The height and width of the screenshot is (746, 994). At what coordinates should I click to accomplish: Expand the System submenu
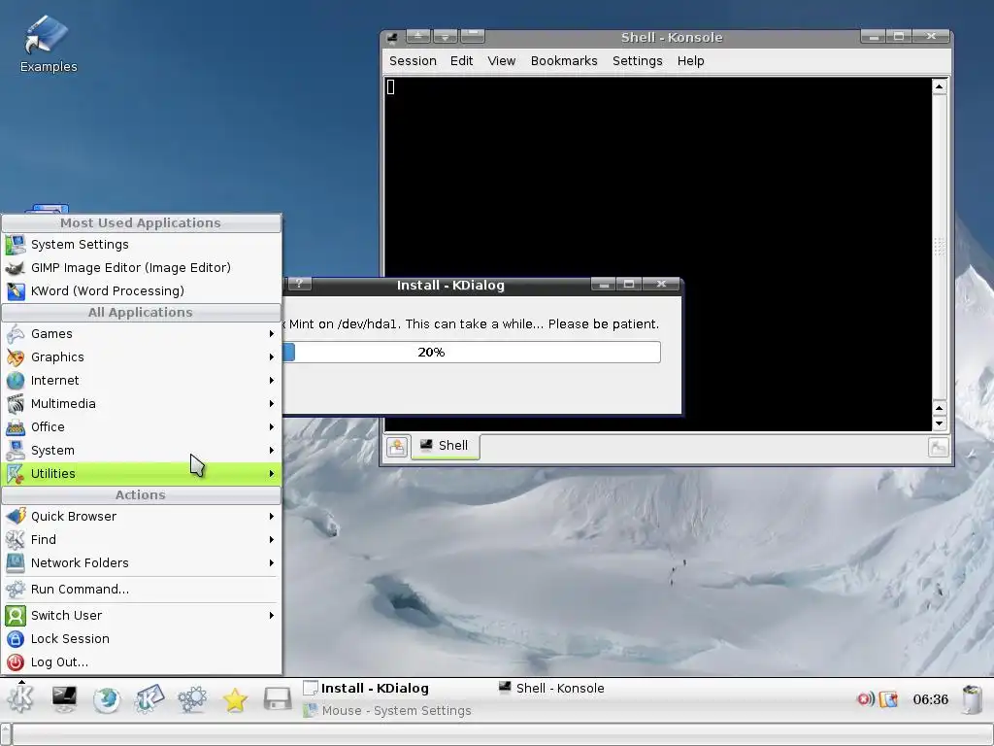coord(141,451)
